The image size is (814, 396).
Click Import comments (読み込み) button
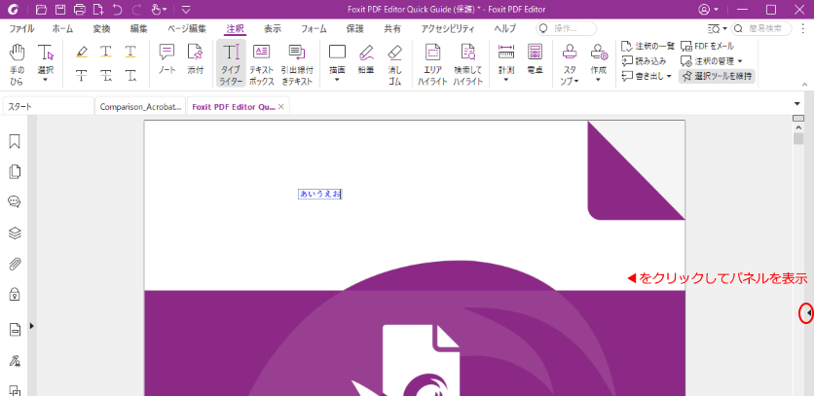(644, 61)
